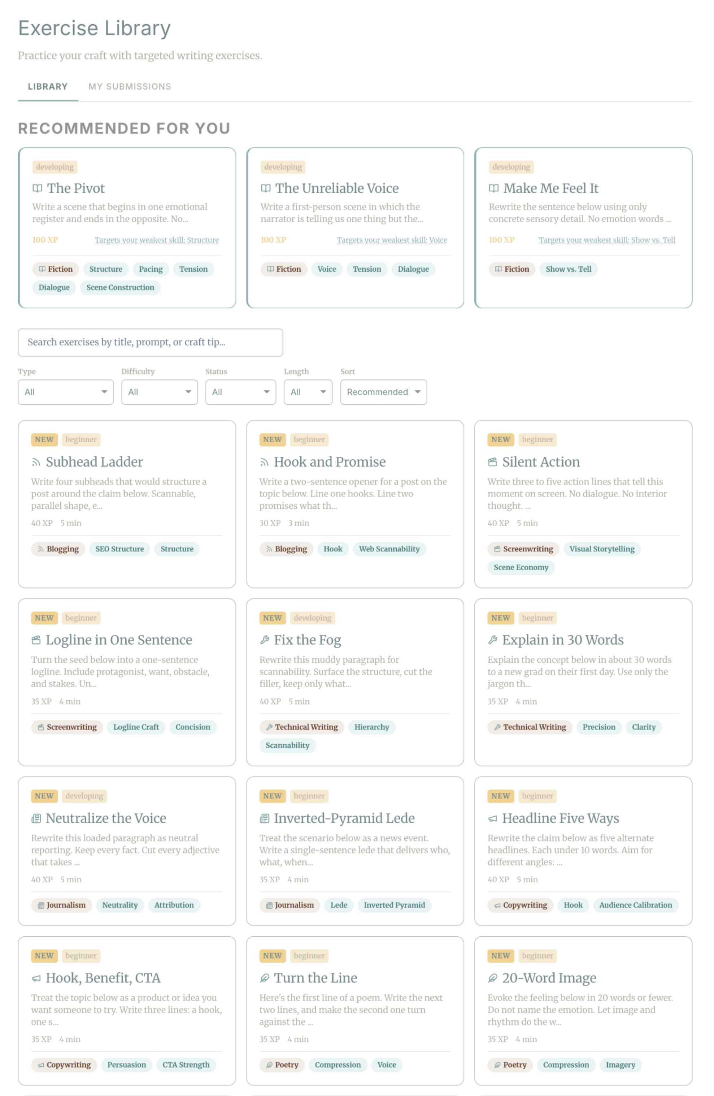
Task: Click the Precision tag on Explain in 30 Words
Action: (599, 727)
